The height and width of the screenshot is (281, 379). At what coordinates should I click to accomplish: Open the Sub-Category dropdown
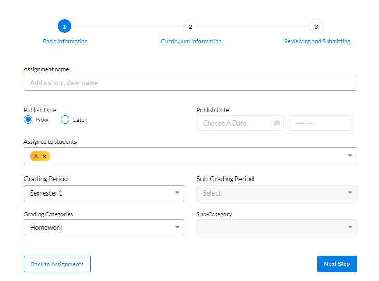coord(276,227)
